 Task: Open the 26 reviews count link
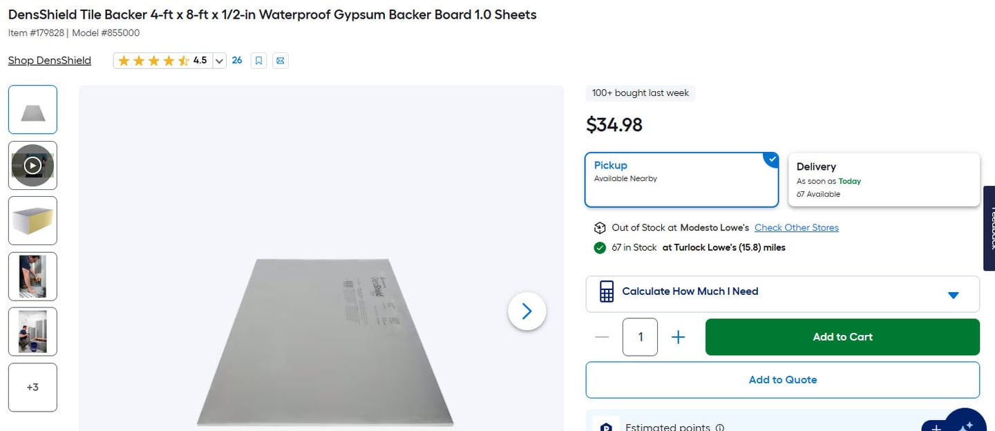[x=237, y=61]
